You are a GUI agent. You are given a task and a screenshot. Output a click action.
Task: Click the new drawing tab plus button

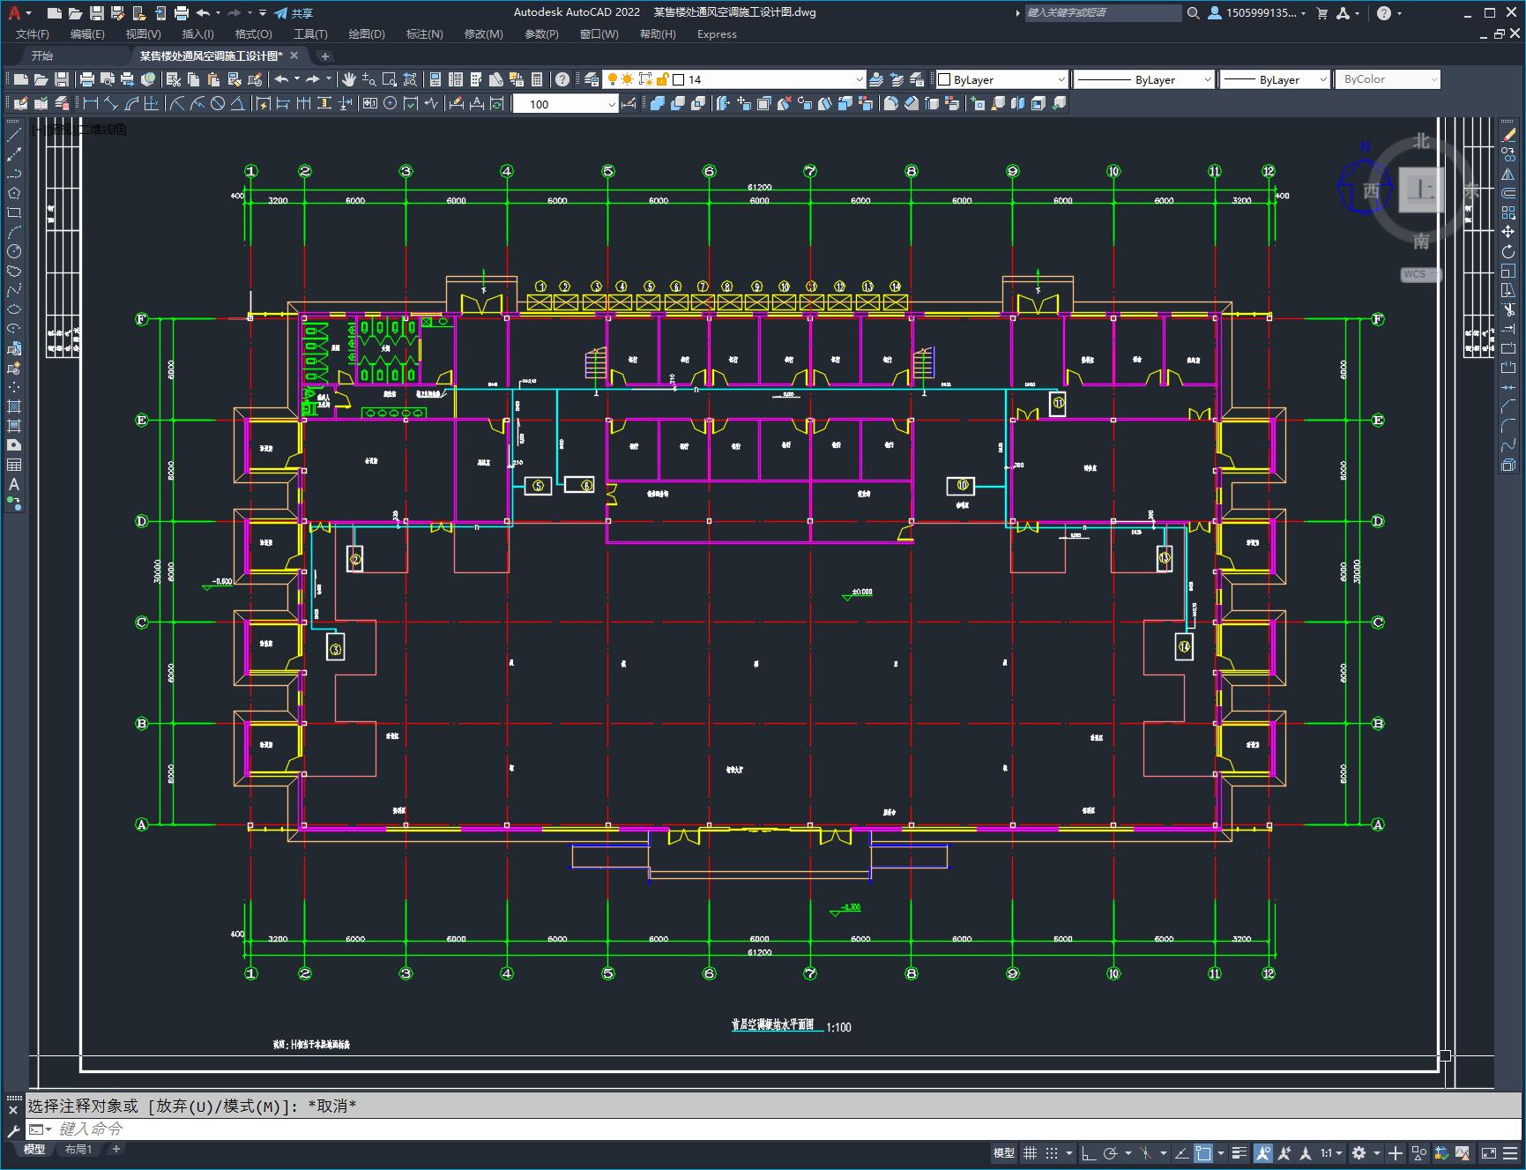[x=324, y=56]
